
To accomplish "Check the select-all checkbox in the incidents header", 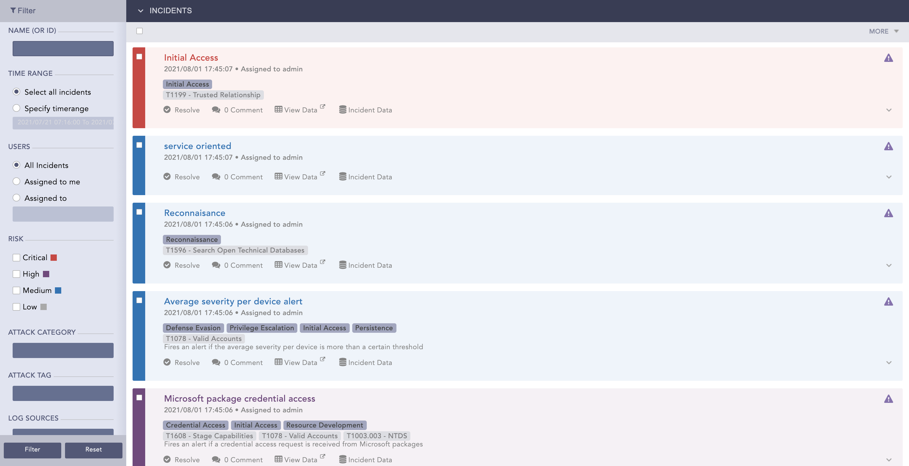I will click(140, 31).
